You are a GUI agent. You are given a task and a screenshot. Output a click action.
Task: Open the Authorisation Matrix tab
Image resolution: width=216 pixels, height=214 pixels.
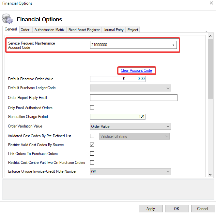pos(50,30)
